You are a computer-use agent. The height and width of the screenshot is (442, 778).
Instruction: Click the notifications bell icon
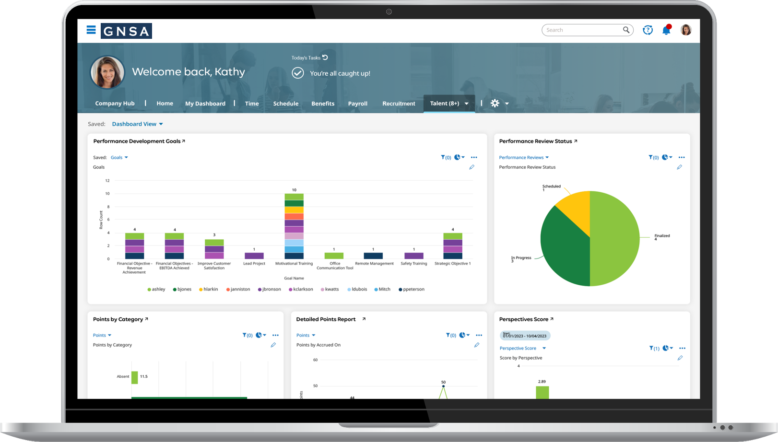[667, 30]
